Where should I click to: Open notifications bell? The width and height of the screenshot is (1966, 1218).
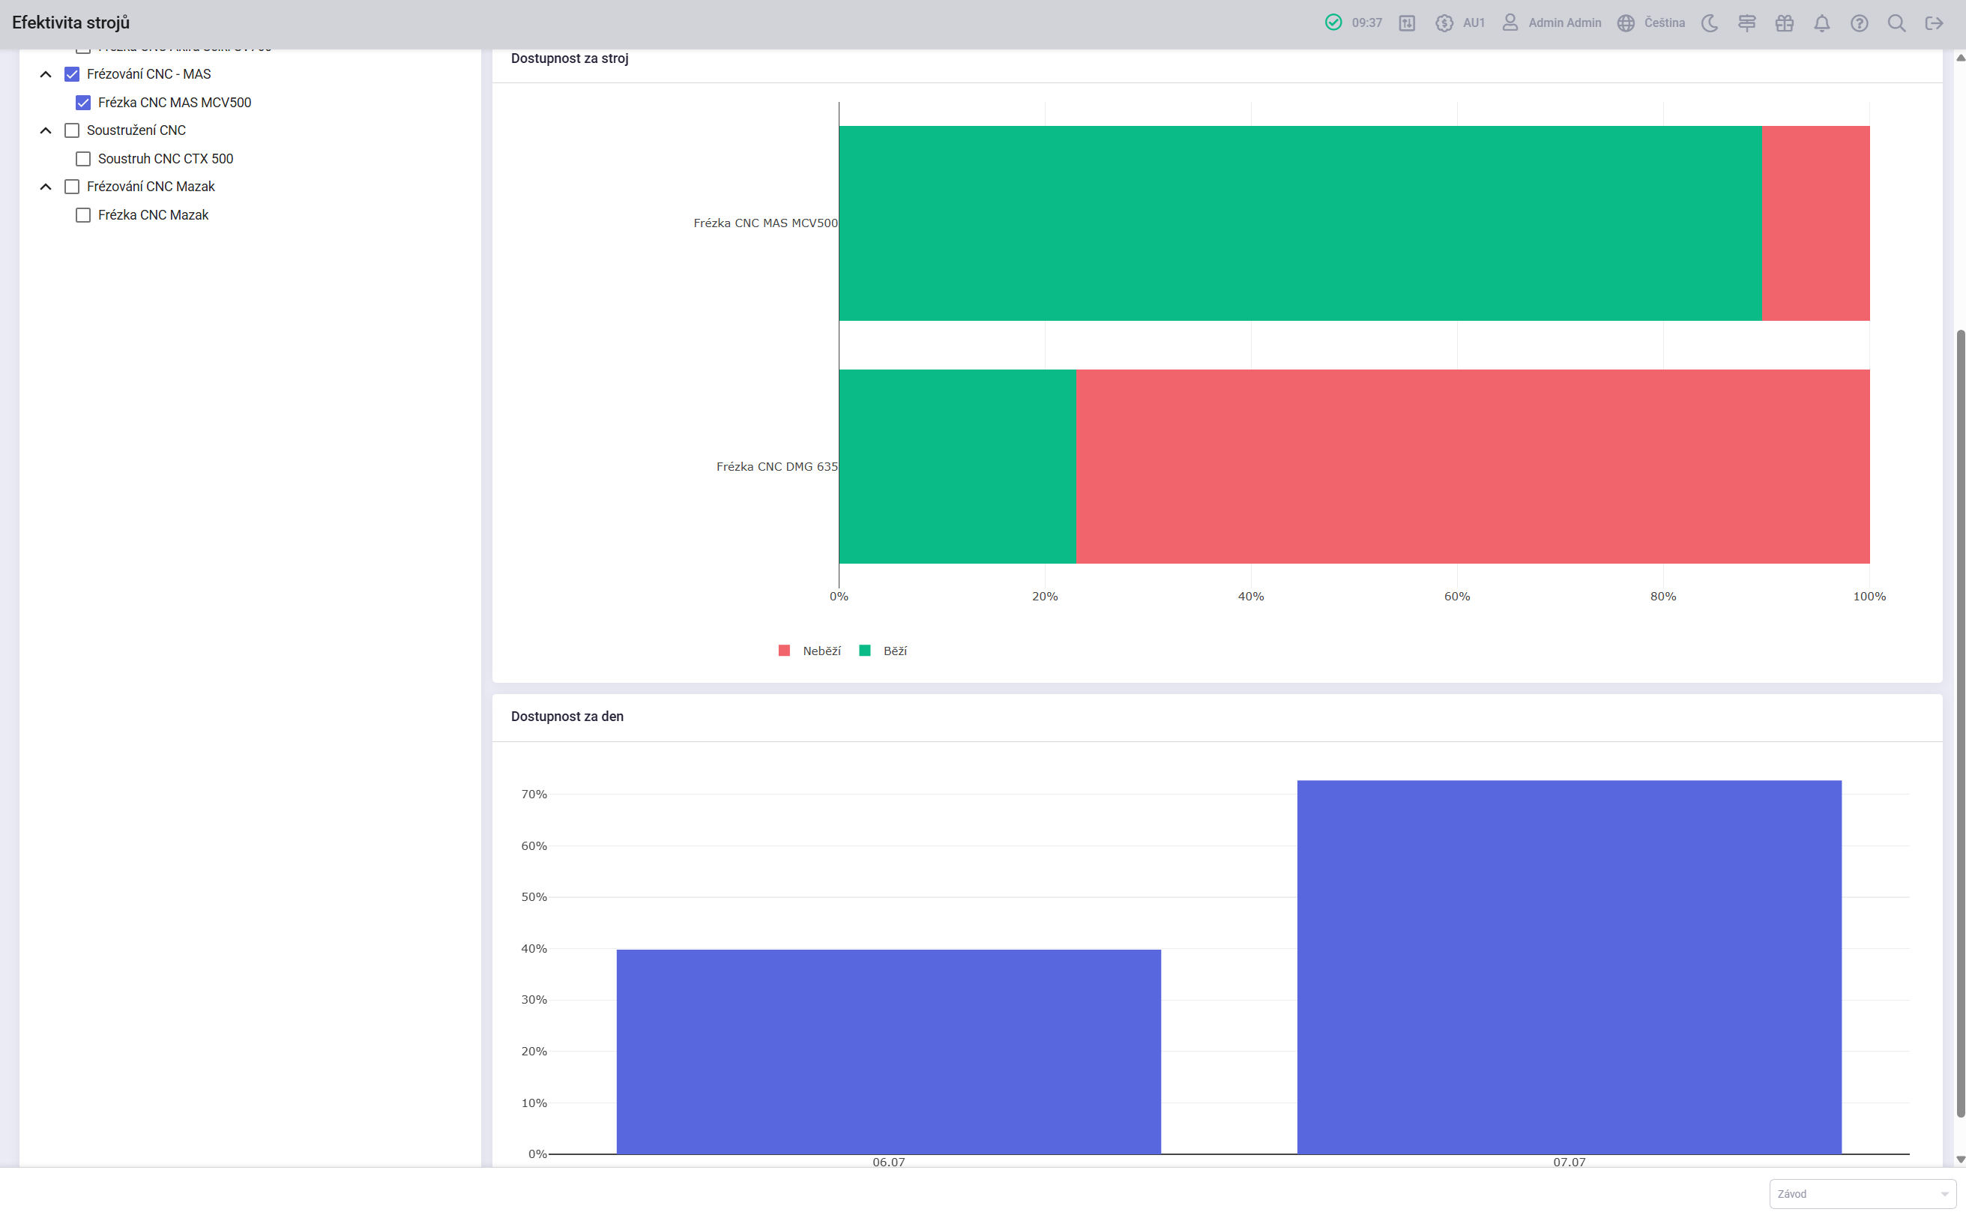(1822, 23)
